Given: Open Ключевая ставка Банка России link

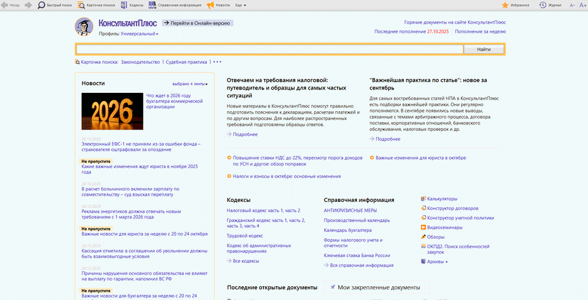Looking at the screenshot, I should pyautogui.click(x=357, y=255).
